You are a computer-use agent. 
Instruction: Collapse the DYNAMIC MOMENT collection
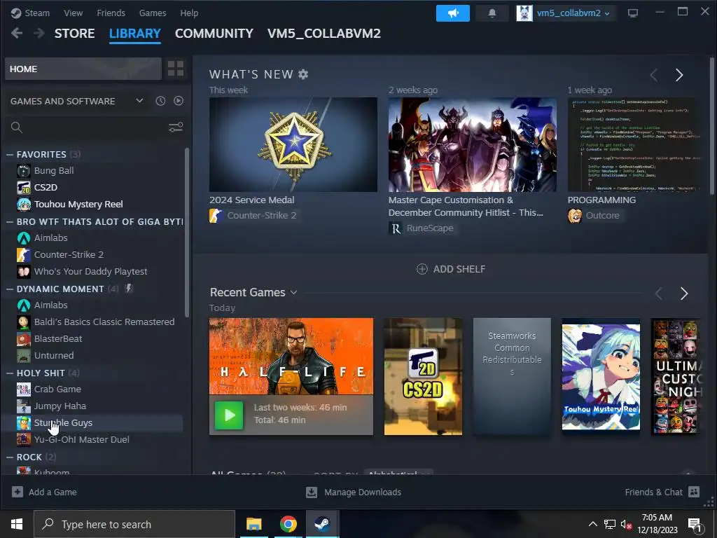(10, 289)
